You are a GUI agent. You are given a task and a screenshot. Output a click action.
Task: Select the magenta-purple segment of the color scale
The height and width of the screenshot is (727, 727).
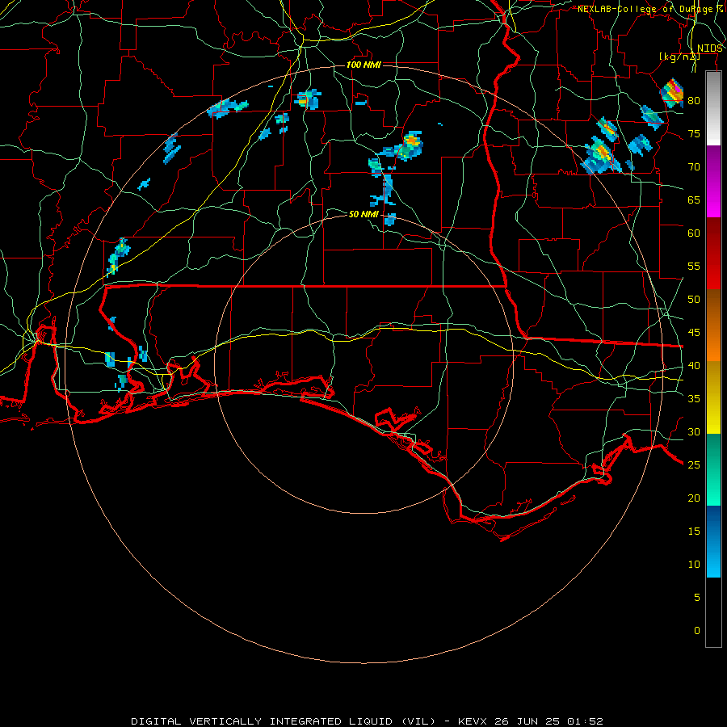(x=713, y=181)
